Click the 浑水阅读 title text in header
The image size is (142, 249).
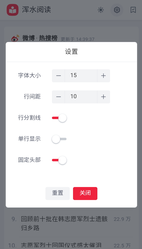(x=37, y=10)
